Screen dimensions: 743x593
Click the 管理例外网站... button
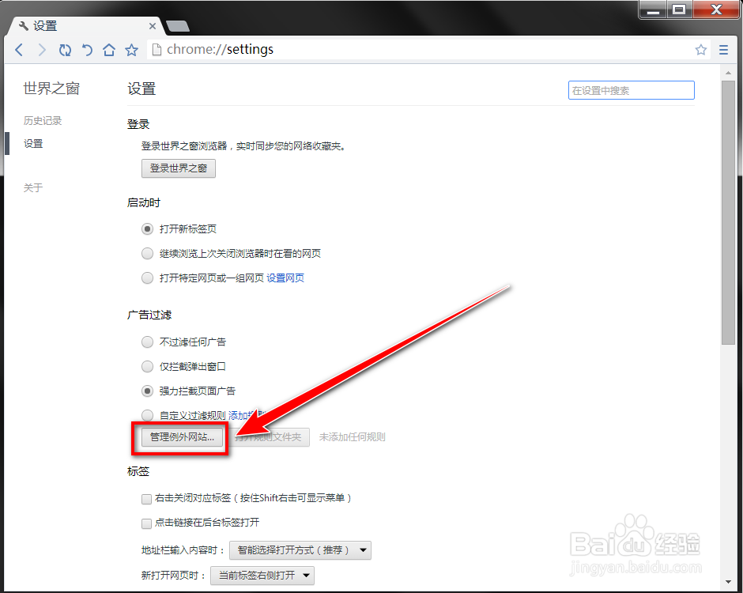(x=182, y=437)
